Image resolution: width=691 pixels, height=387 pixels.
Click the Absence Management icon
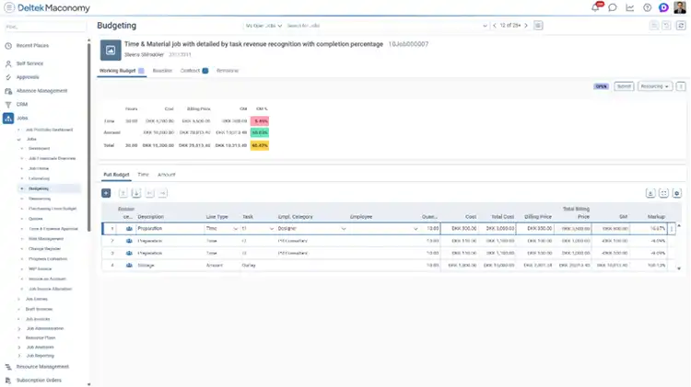pyautogui.click(x=8, y=91)
